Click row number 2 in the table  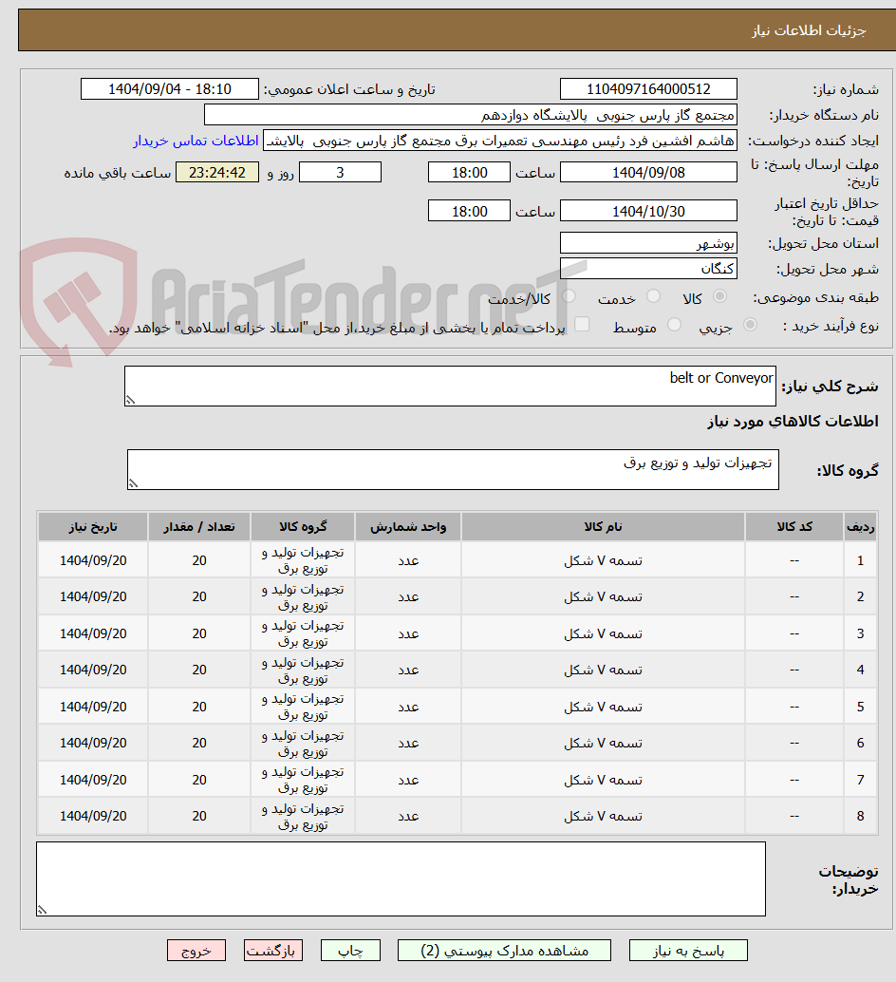coord(860,596)
